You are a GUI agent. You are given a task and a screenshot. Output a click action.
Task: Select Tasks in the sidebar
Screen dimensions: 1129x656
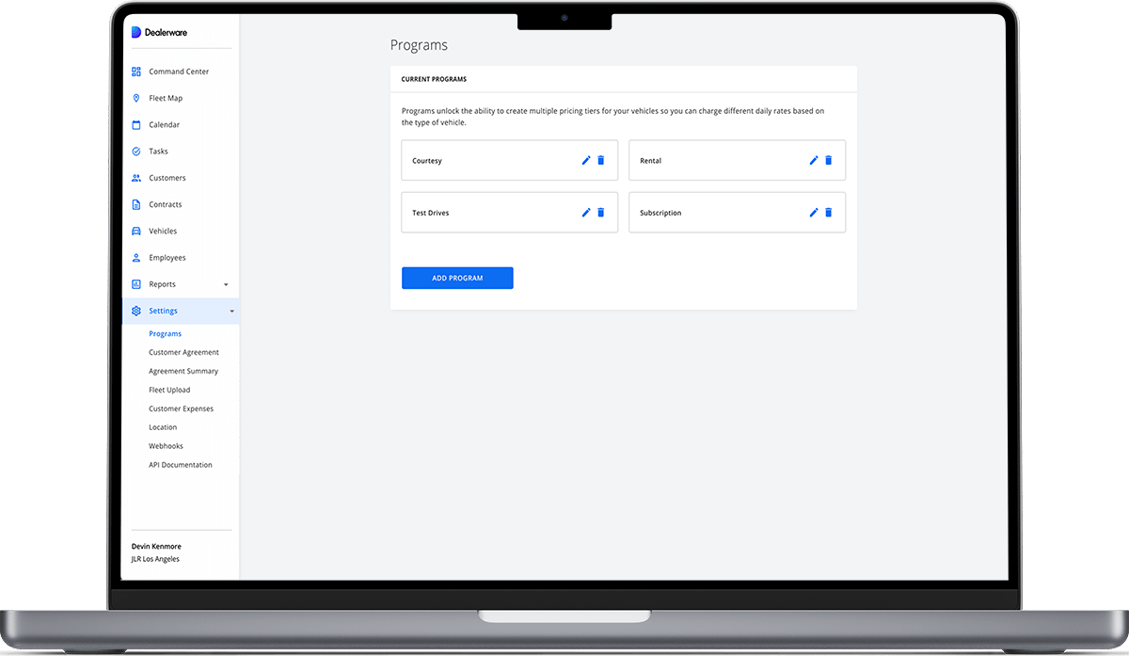[158, 151]
